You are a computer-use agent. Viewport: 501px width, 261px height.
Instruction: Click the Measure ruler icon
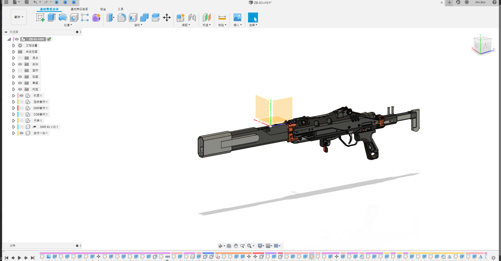tap(222, 18)
